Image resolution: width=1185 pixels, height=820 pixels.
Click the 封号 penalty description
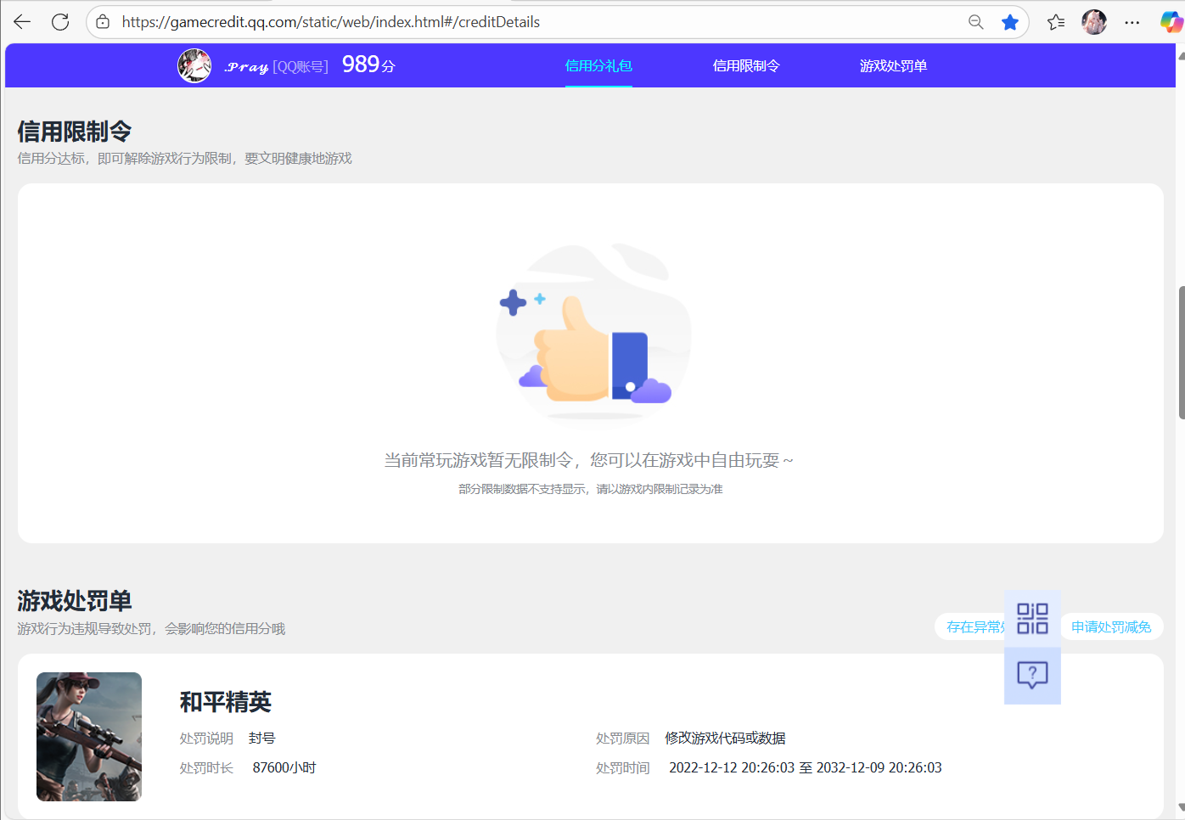(x=262, y=739)
